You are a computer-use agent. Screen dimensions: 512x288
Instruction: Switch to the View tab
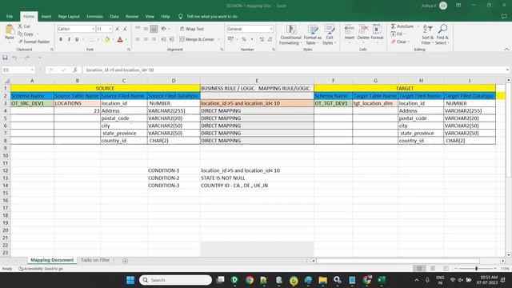150,16
